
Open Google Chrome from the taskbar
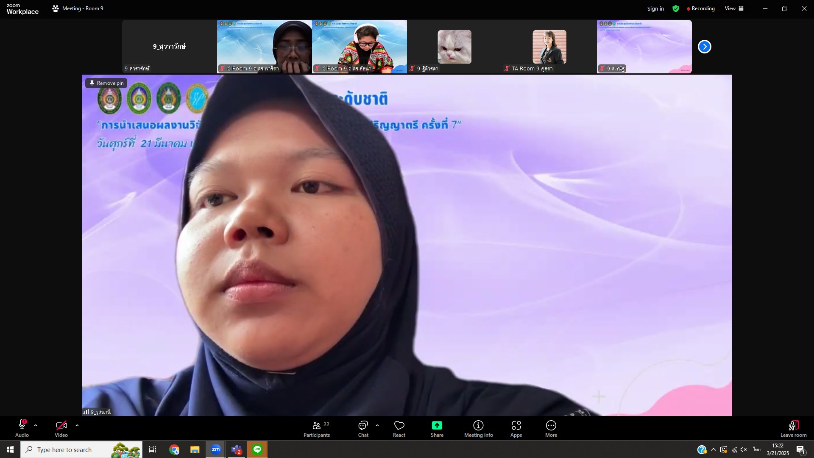coord(174,450)
